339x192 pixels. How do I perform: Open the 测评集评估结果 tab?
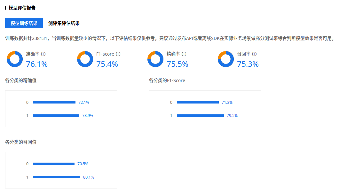[64, 23]
